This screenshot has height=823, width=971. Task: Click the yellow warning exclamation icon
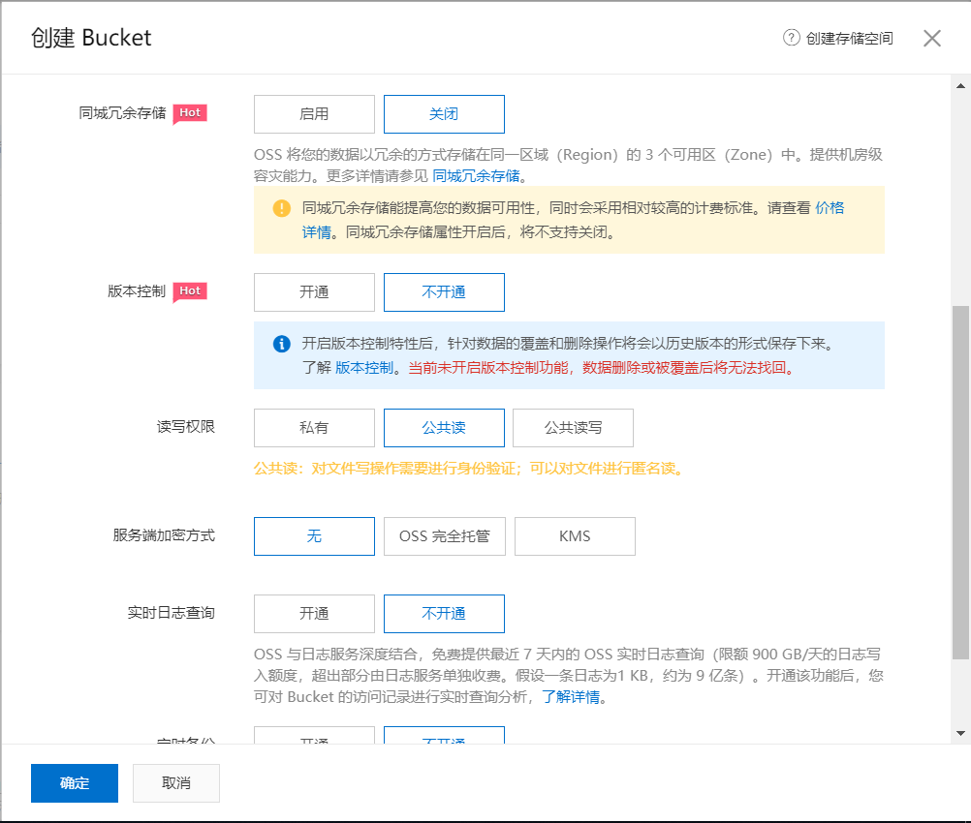click(282, 208)
